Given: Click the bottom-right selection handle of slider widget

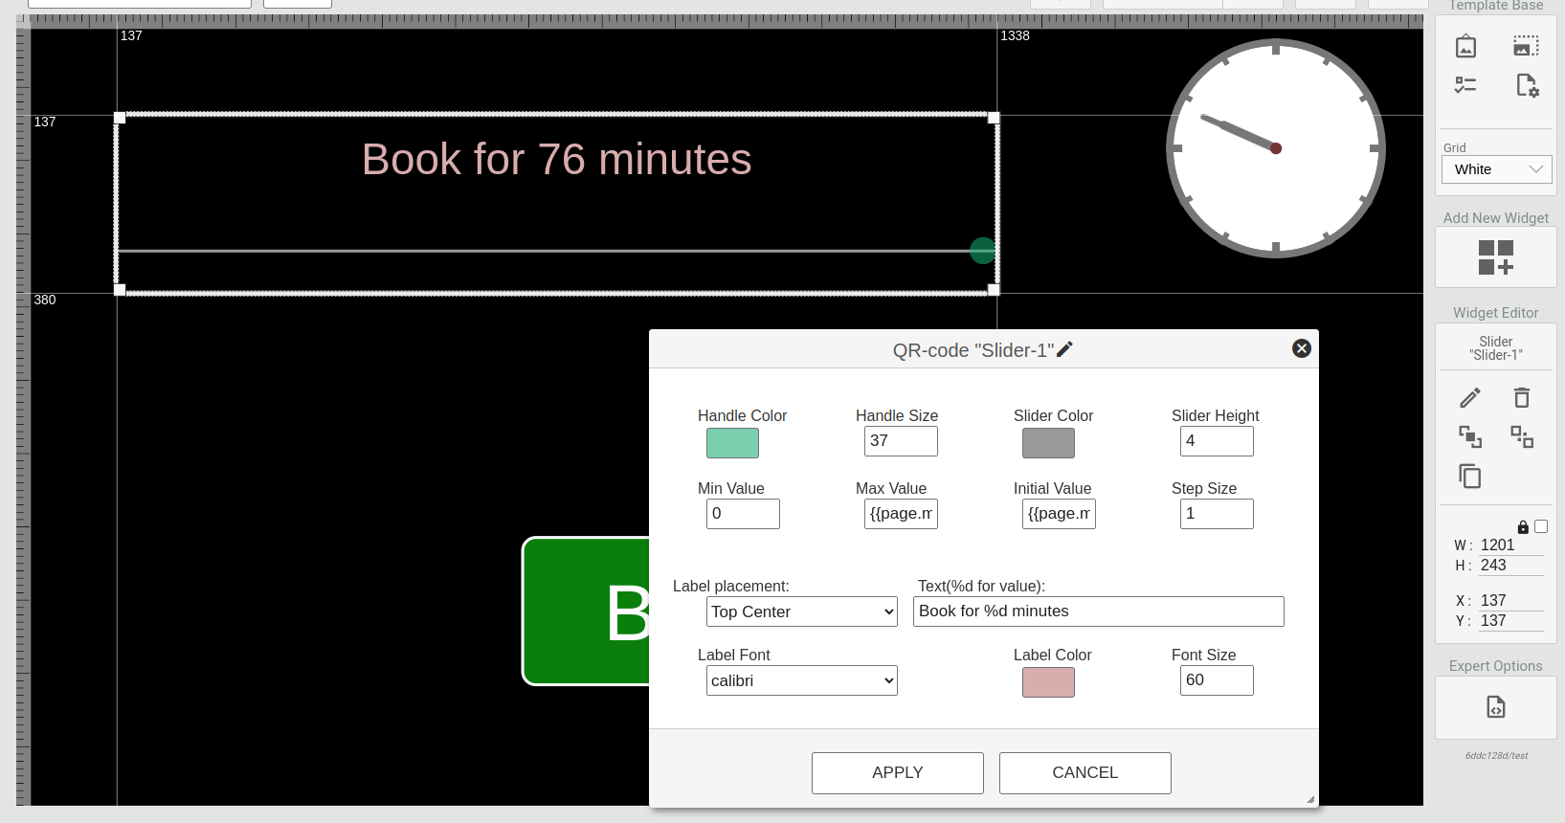Looking at the screenshot, I should click(994, 290).
